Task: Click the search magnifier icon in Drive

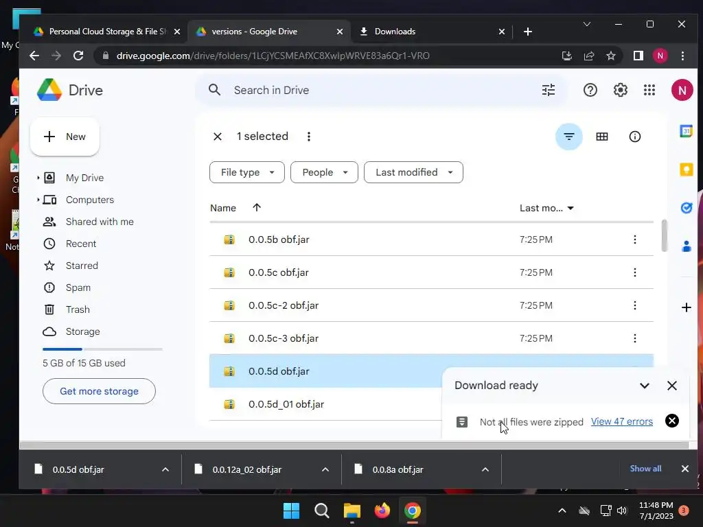Action: pos(214,90)
